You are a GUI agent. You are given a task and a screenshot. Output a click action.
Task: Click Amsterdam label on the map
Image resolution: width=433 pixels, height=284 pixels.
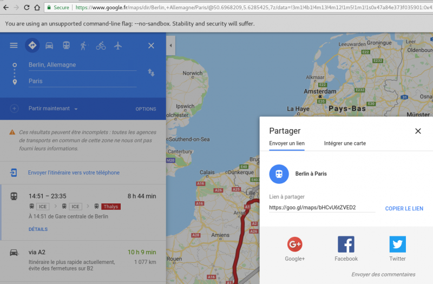coord(320,91)
